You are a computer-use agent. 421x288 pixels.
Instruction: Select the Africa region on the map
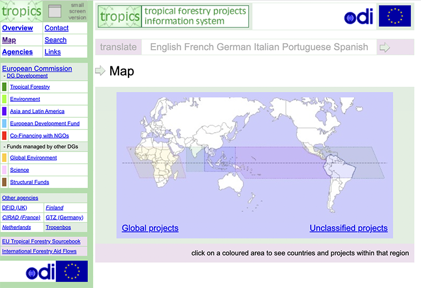(156, 163)
